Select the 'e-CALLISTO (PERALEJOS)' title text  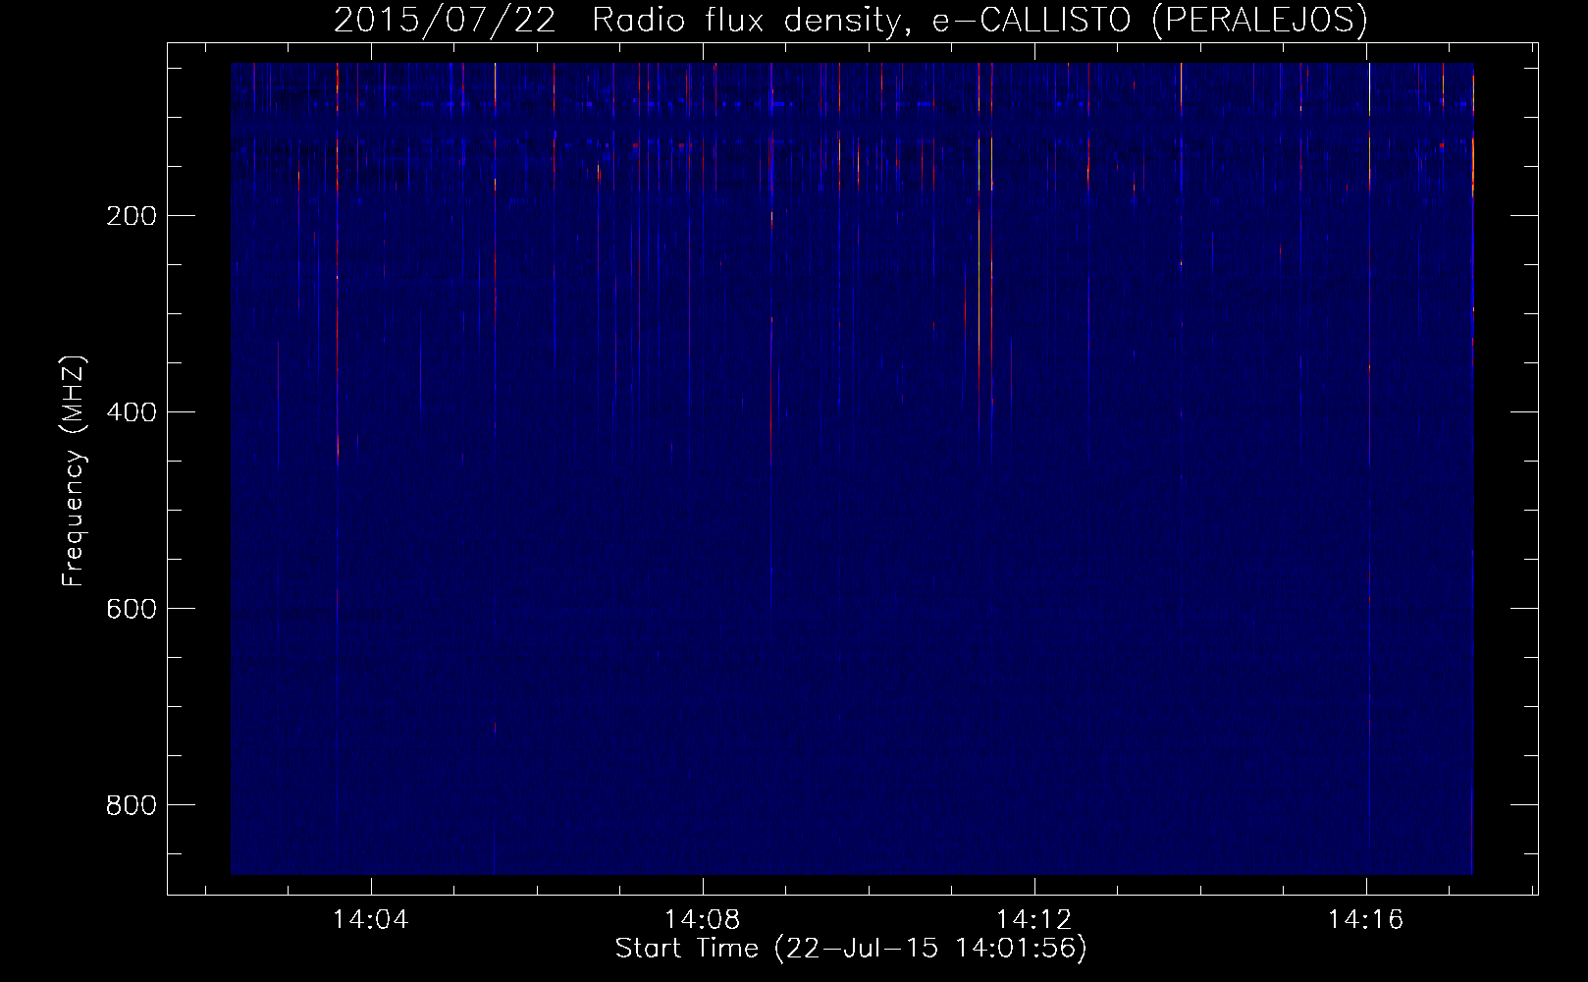pyautogui.click(x=1149, y=20)
